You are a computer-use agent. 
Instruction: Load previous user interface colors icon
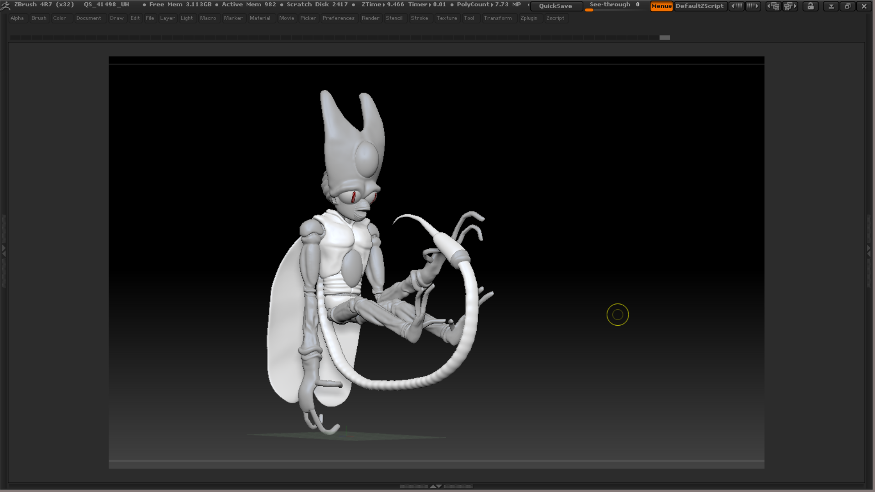pyautogui.click(x=736, y=6)
